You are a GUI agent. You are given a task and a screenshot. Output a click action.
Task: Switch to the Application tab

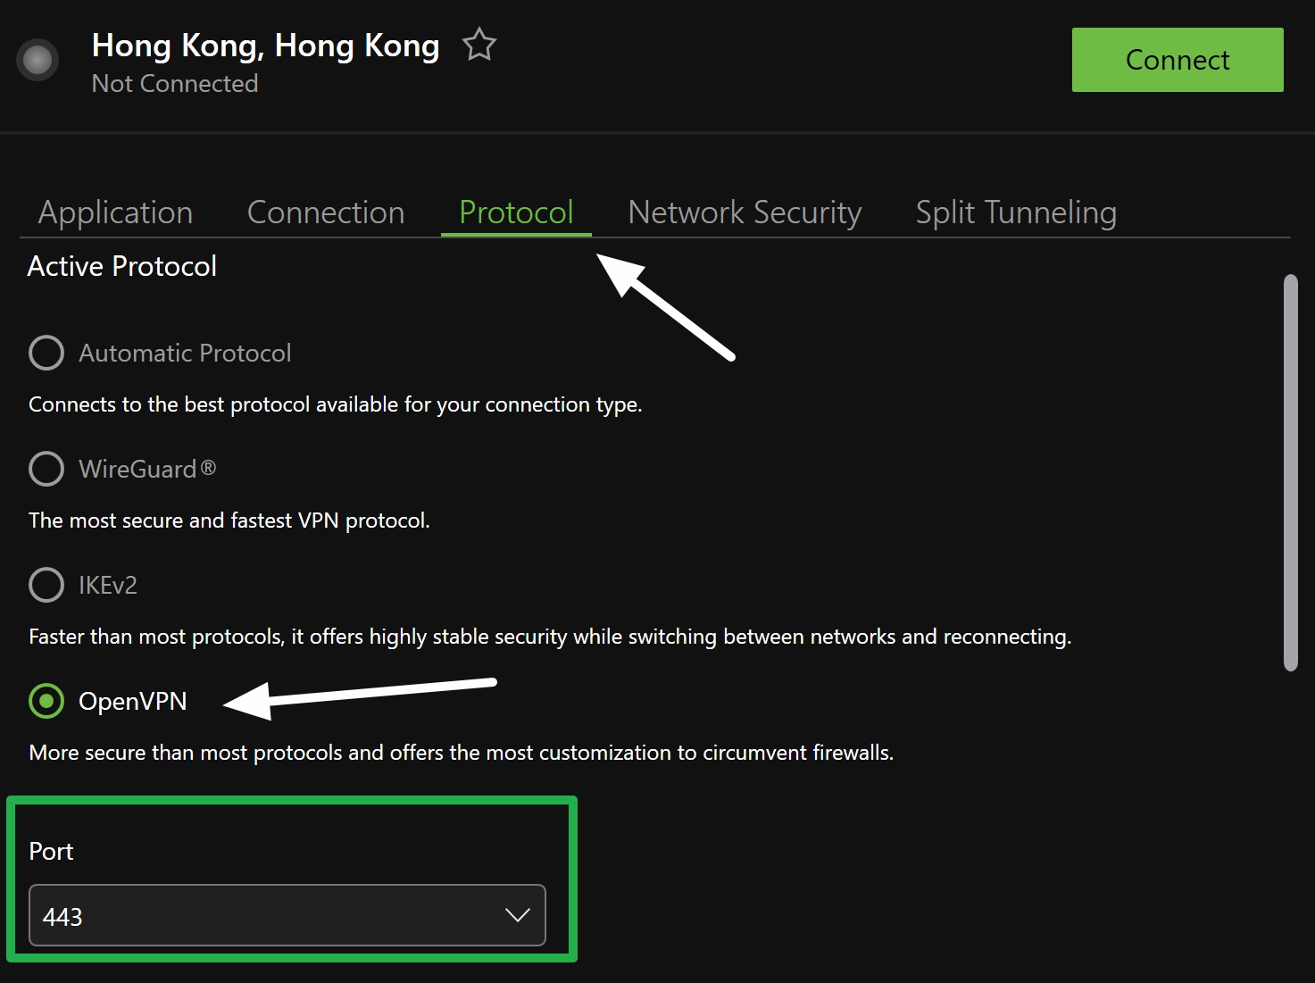tap(115, 212)
